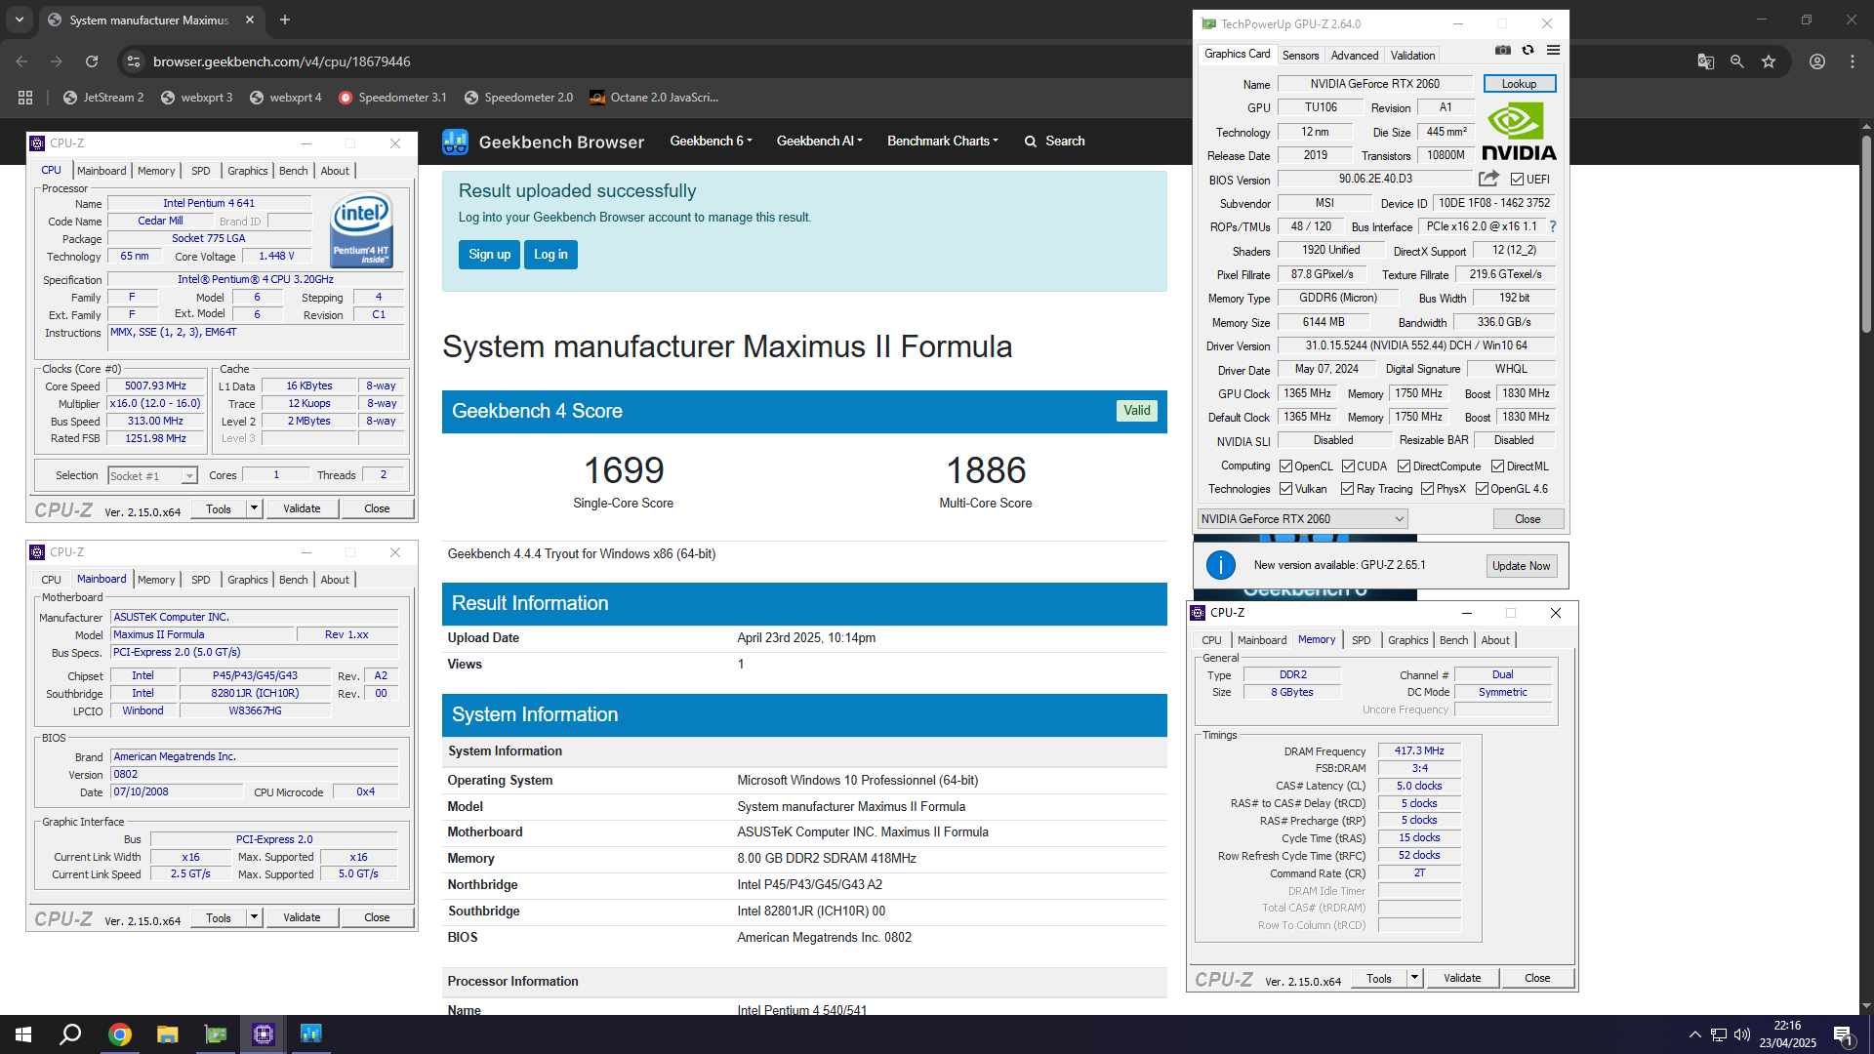
Task: Click GPU-Z screenshot camera icon
Action: [1503, 50]
